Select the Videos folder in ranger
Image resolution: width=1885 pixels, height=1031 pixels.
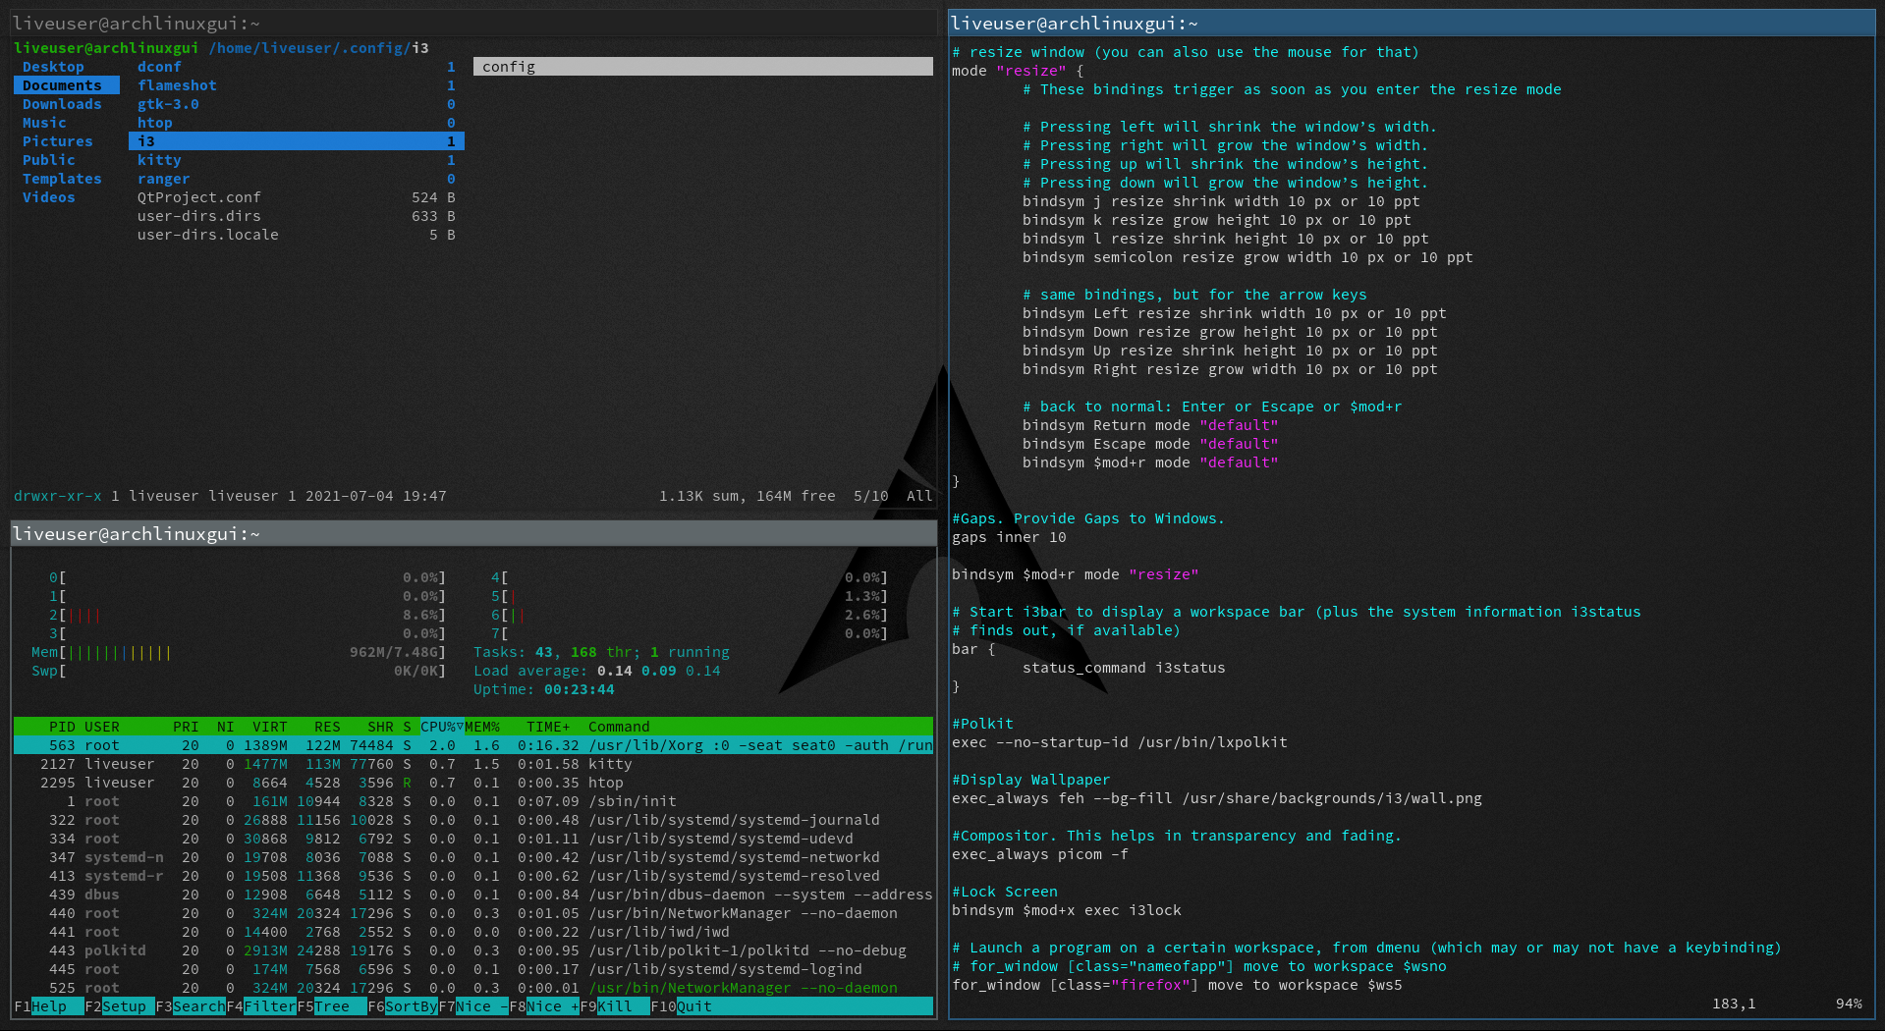click(48, 197)
